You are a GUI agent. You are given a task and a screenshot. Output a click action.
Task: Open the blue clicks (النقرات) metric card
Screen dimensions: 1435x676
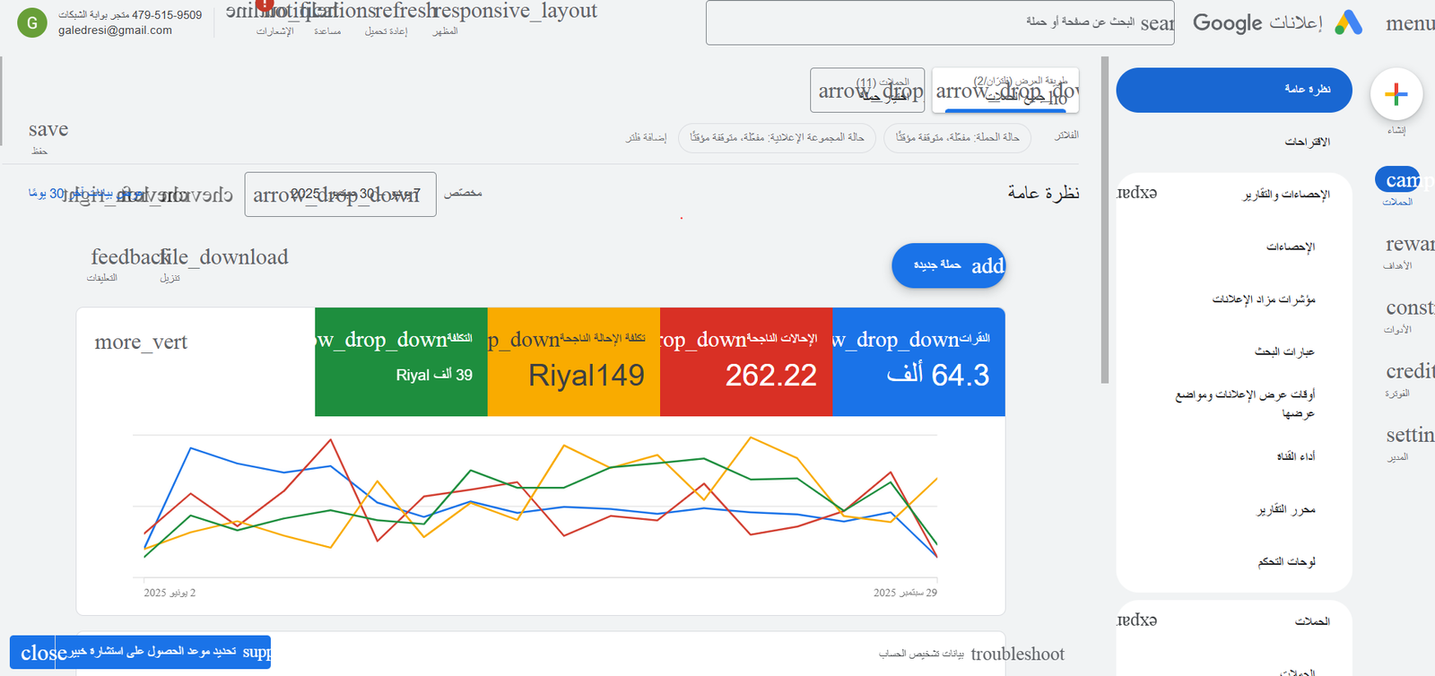click(918, 362)
